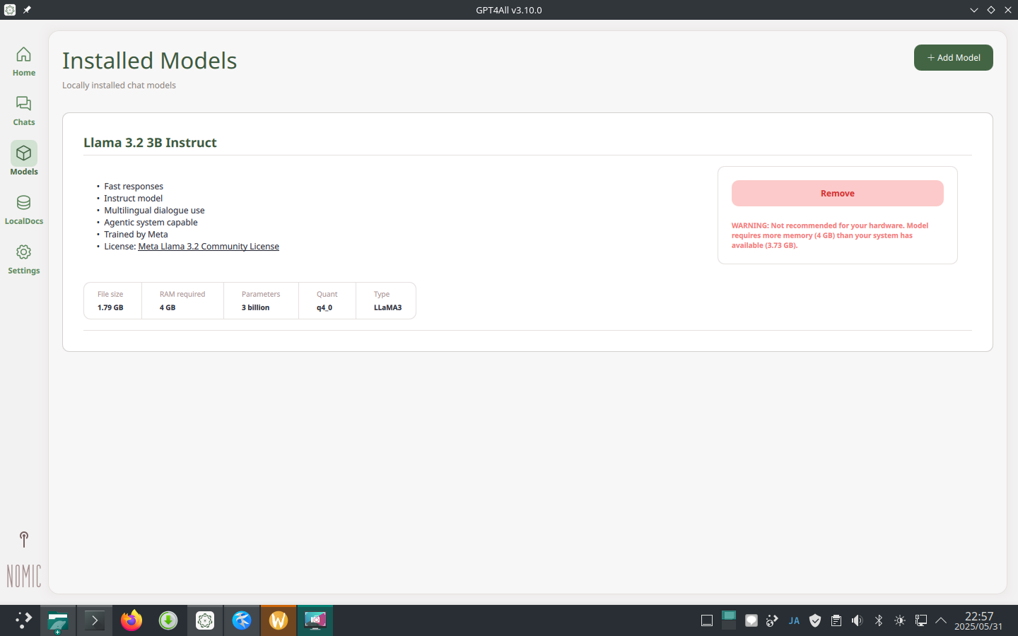Launch Firefox from the taskbar

[x=131, y=620]
